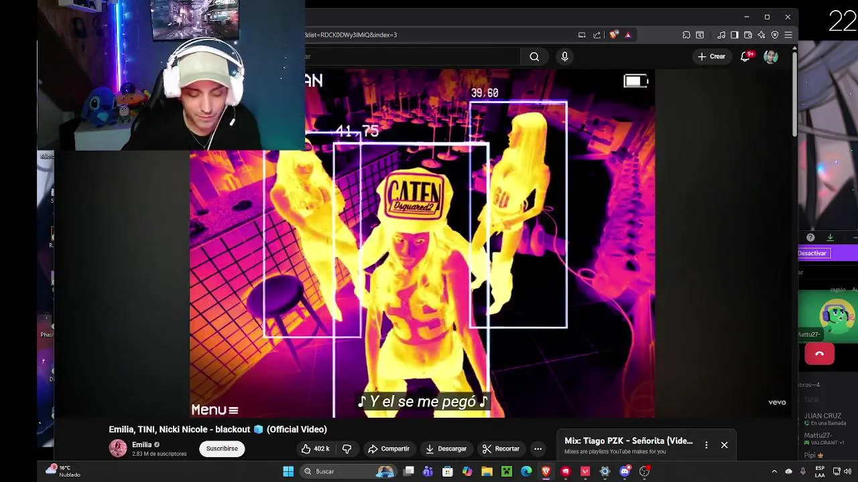This screenshot has width=858, height=482.
Task: Open the Brave Shields lion icon
Action: tap(613, 35)
